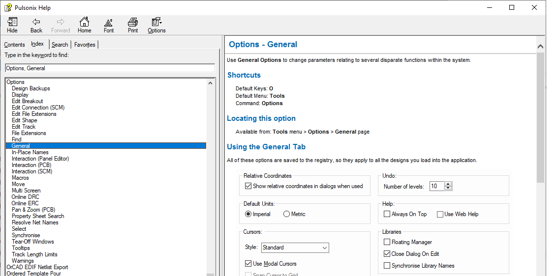
Task: Print the current help topic
Action: tap(133, 25)
